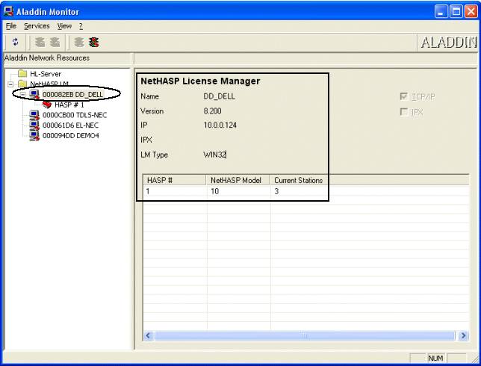Select the 000061D6 EL-NEC server entry
This screenshot has width=481, height=366.
70,125
